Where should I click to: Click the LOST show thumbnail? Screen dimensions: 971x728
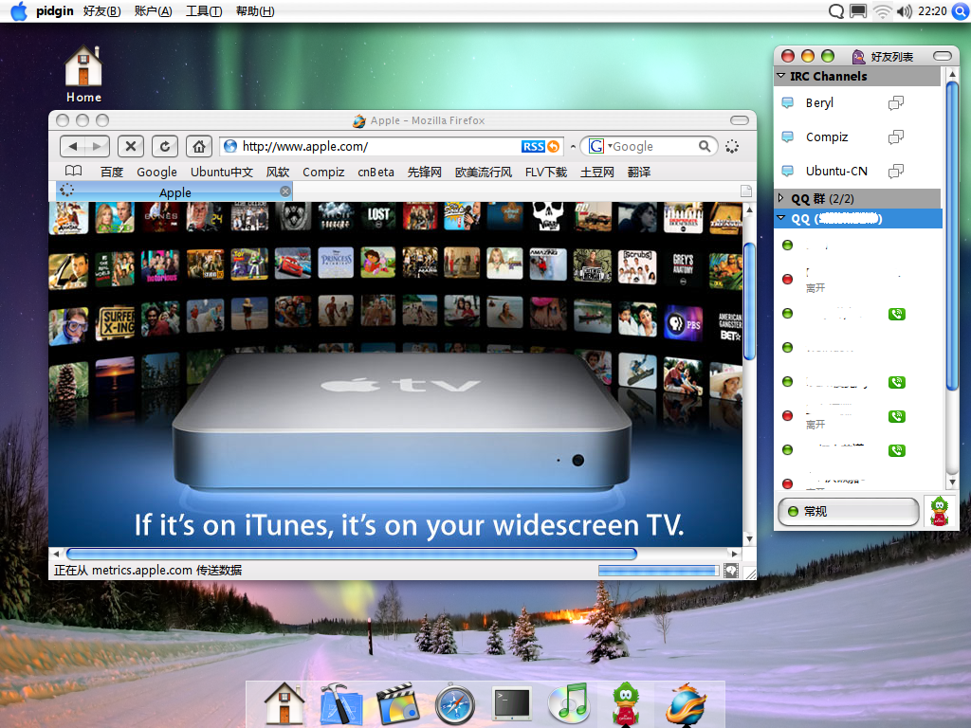coord(378,216)
